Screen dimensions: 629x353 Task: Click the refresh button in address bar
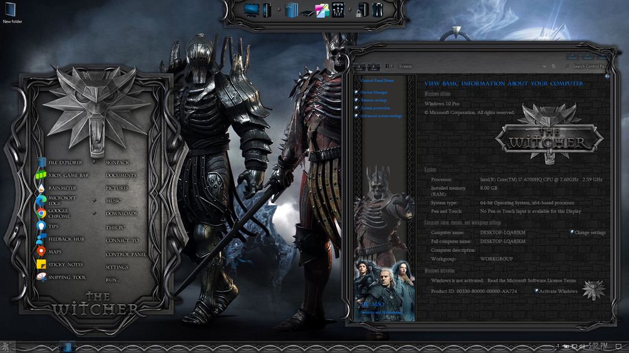pos(554,66)
